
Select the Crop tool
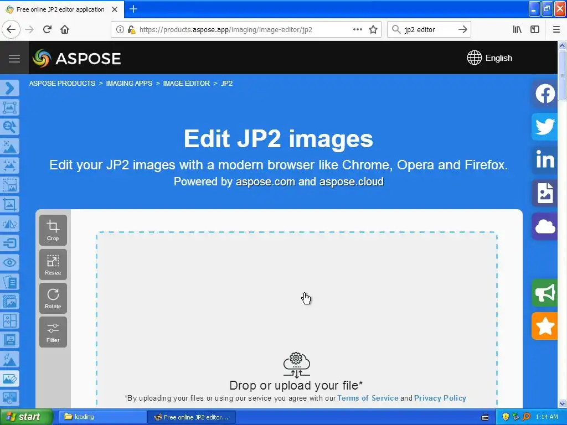[53, 230]
